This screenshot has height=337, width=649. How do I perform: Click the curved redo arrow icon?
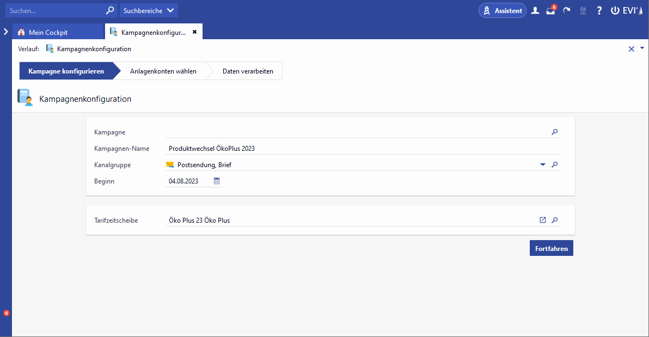[567, 10]
